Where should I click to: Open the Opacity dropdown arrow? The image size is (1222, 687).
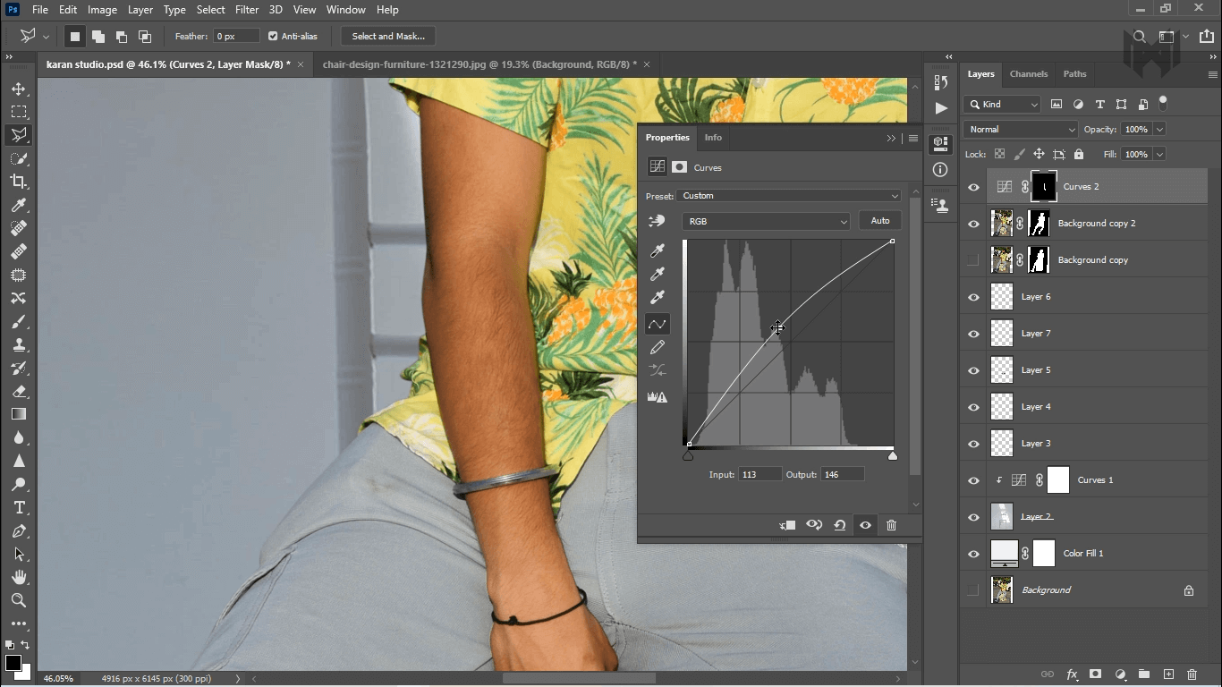(1159, 130)
